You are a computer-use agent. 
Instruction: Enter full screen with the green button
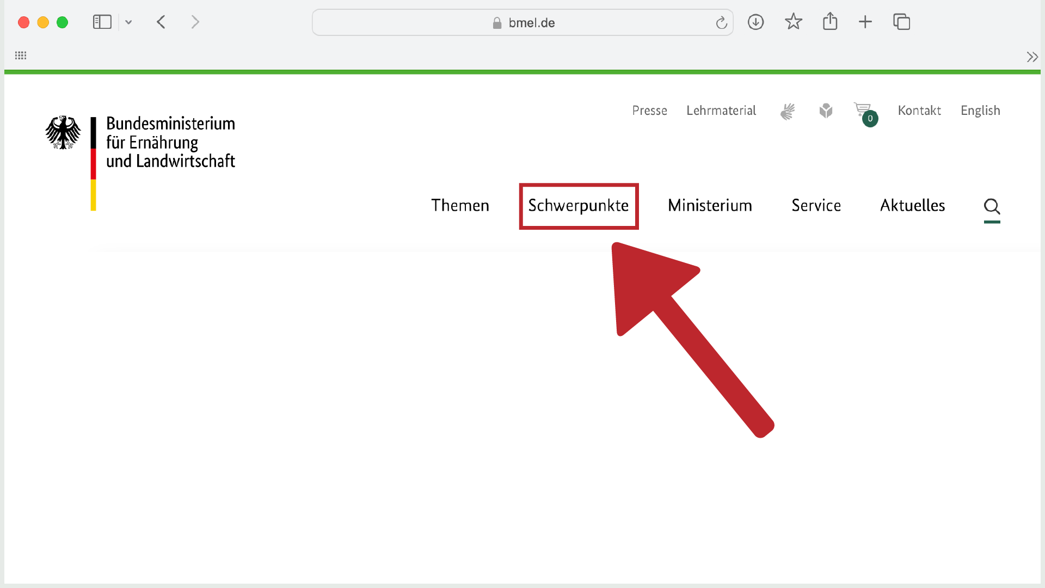pyautogui.click(x=63, y=22)
